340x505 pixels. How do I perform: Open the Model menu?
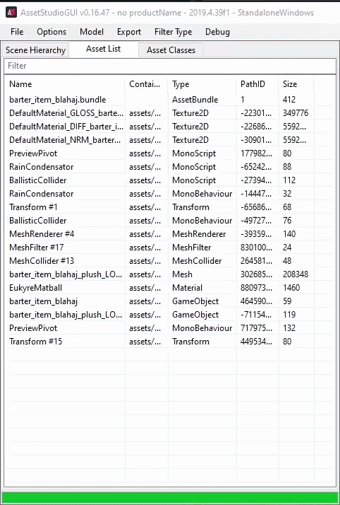click(x=92, y=32)
